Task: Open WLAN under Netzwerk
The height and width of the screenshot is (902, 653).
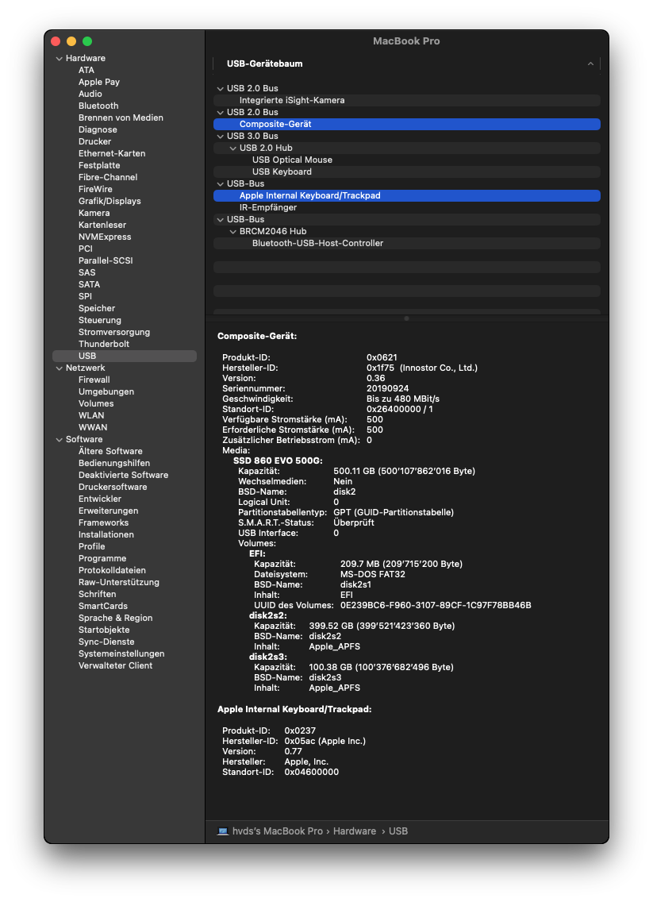Action: (x=91, y=415)
